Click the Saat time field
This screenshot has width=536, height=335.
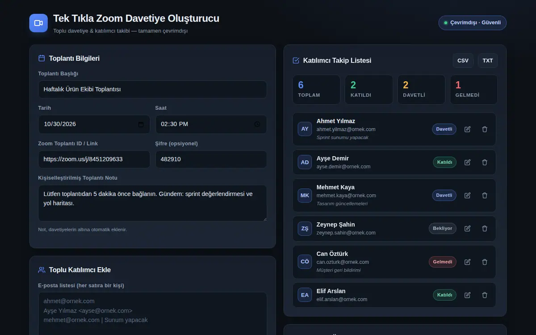pos(211,124)
